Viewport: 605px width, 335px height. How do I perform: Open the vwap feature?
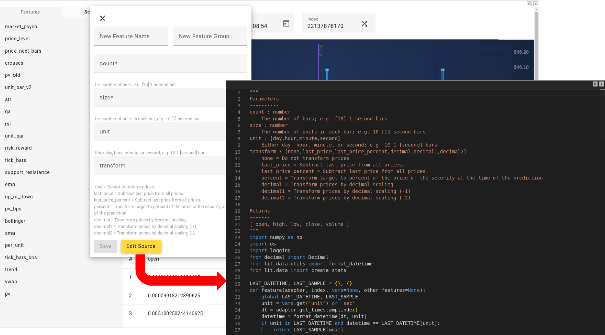click(x=11, y=282)
